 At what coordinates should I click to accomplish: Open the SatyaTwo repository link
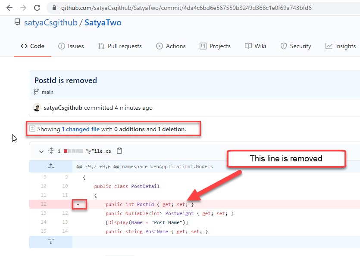point(103,22)
